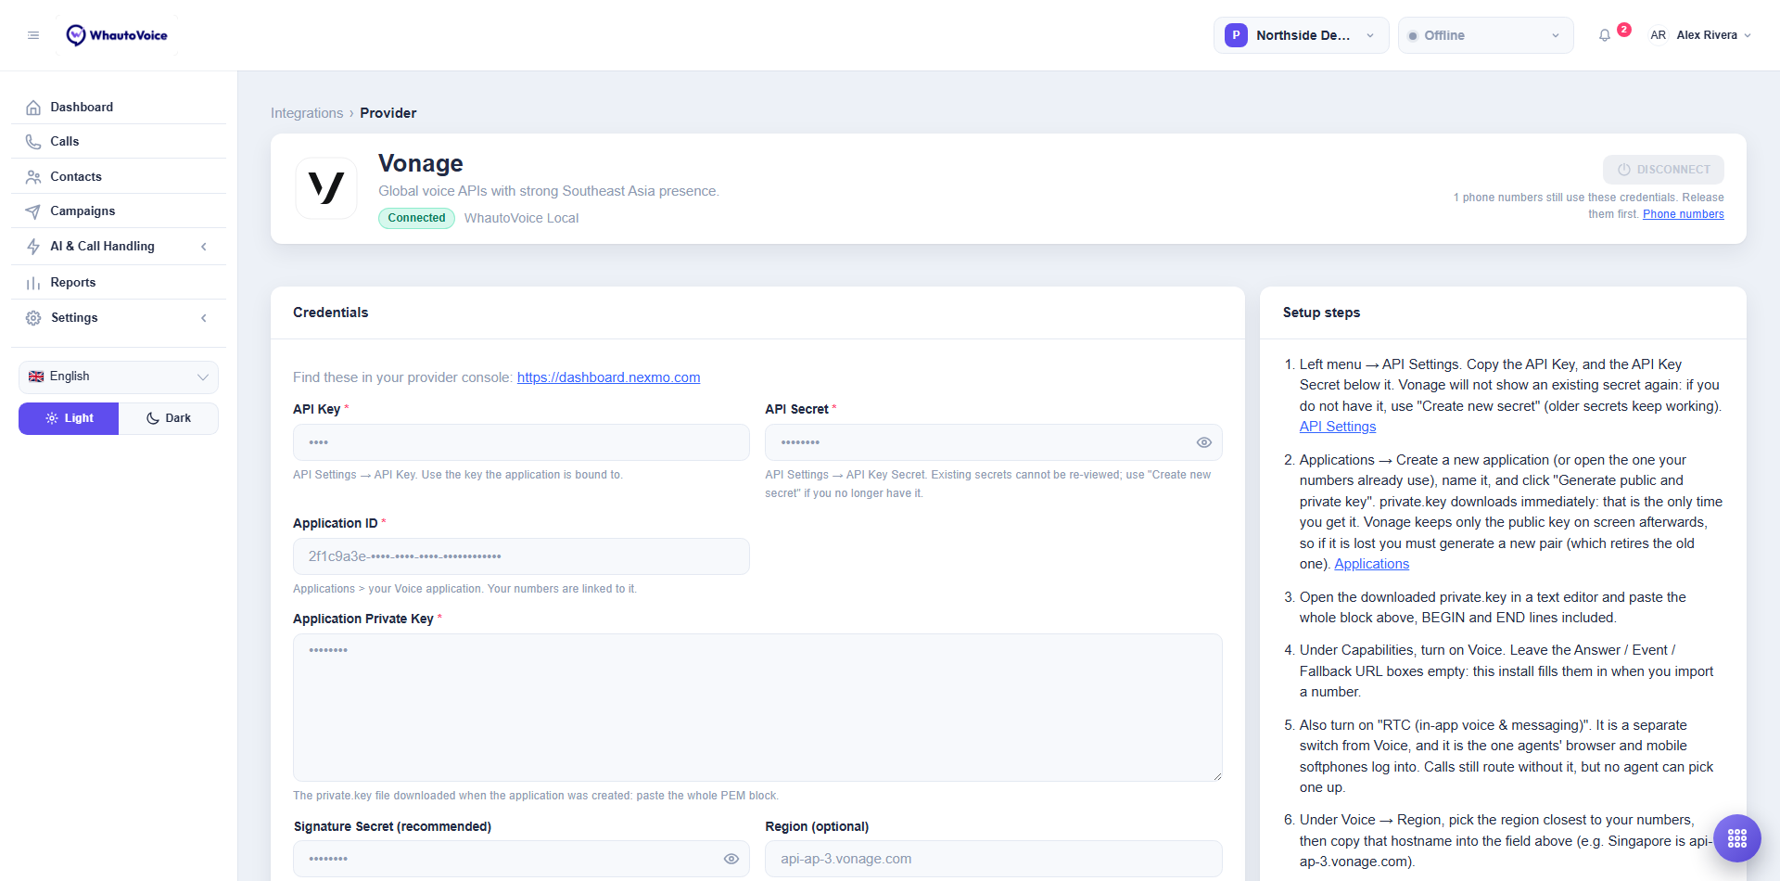Open the Northside workspace dropdown
The width and height of the screenshot is (1780, 881).
pos(1301,35)
